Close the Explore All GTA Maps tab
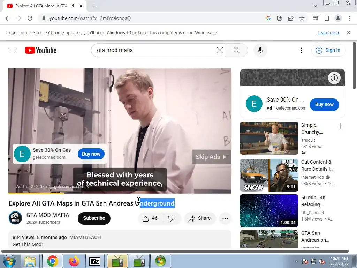Viewport: 357px width, 268px height. click(x=81, y=6)
